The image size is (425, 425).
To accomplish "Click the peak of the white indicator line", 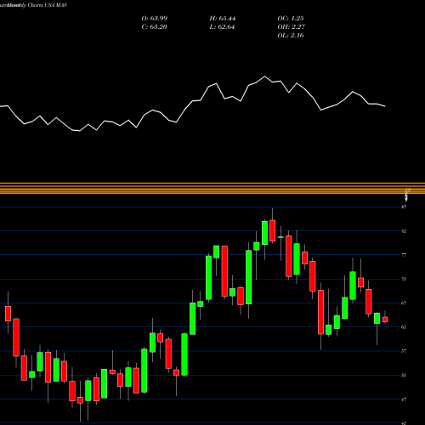I will point(265,76).
